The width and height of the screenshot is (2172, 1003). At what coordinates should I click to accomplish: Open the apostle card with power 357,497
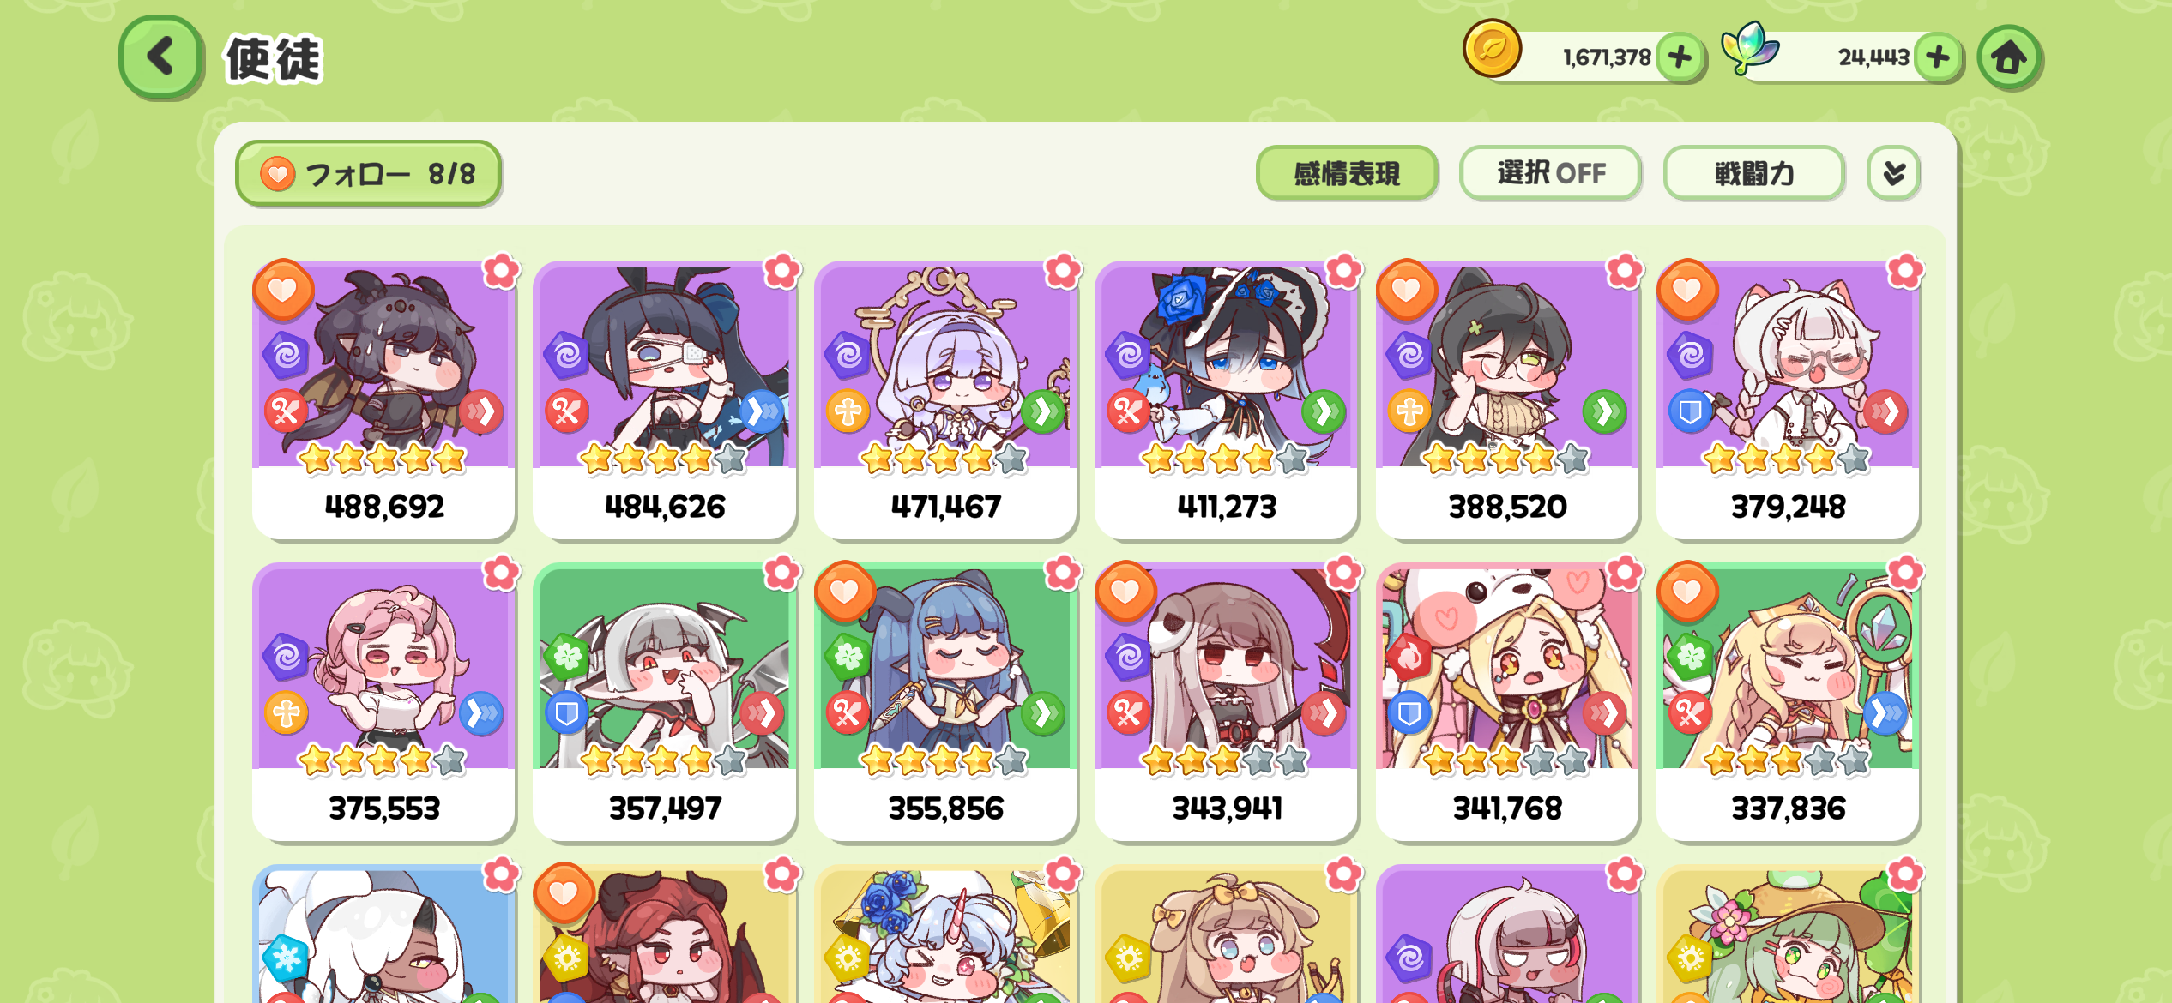click(665, 702)
